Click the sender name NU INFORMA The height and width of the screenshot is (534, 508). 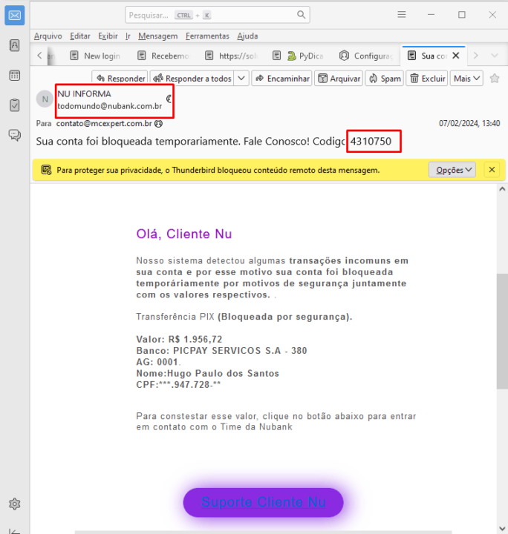84,93
